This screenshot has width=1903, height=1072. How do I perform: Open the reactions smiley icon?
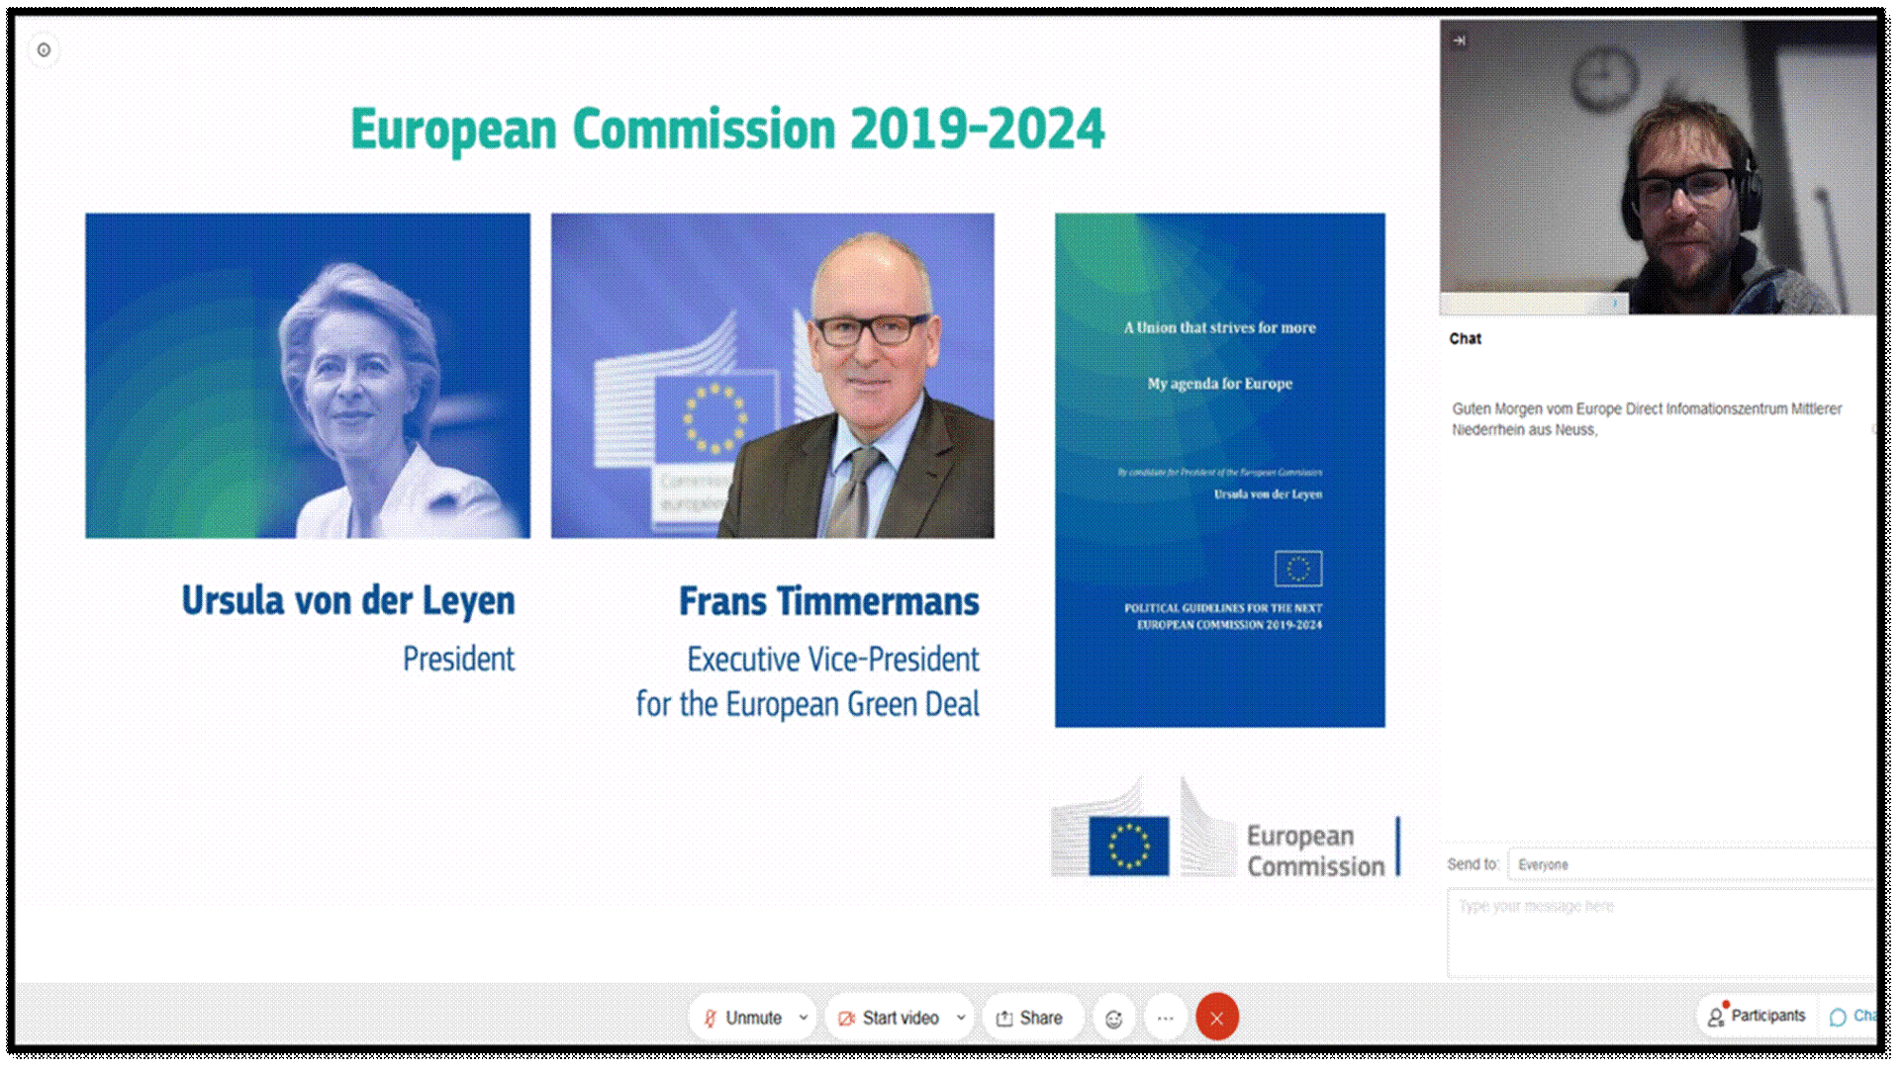pos(1113,1019)
